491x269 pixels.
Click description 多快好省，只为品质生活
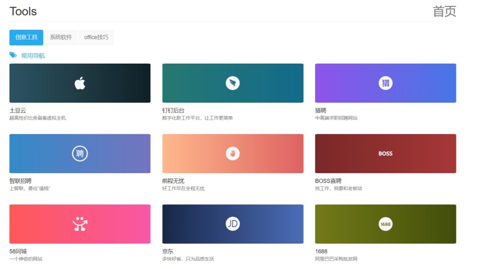188,258
